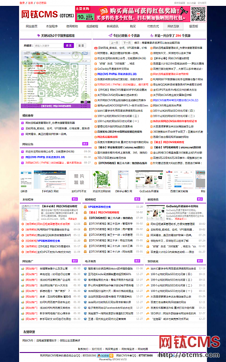
Task: Click the icon before 云钛网络_卖域名 in top list
Action: pyautogui.click(x=96, y=48)
